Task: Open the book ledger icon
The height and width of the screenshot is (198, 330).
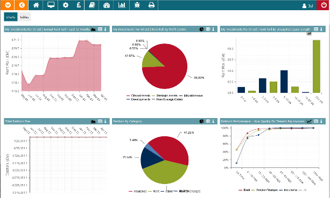Action: pos(92,5)
